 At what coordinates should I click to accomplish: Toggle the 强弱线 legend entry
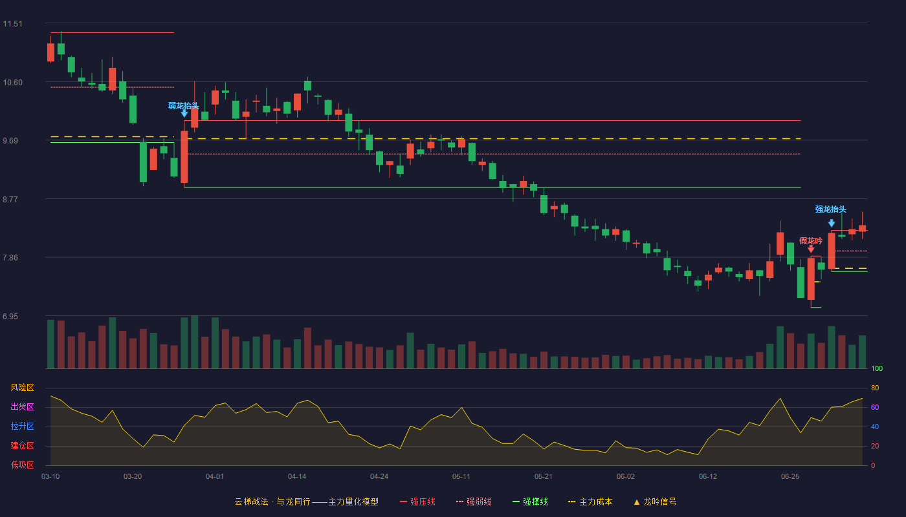click(x=474, y=501)
